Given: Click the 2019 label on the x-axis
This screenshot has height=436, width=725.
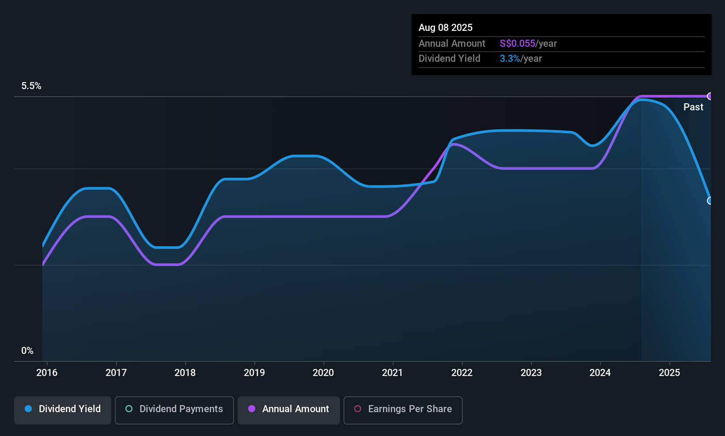Looking at the screenshot, I should [x=254, y=373].
